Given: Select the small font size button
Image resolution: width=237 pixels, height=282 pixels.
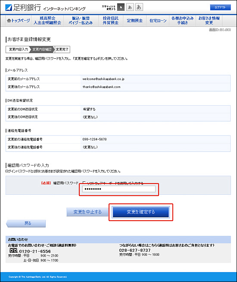Looking at the screenshot, I should tap(121, 7).
